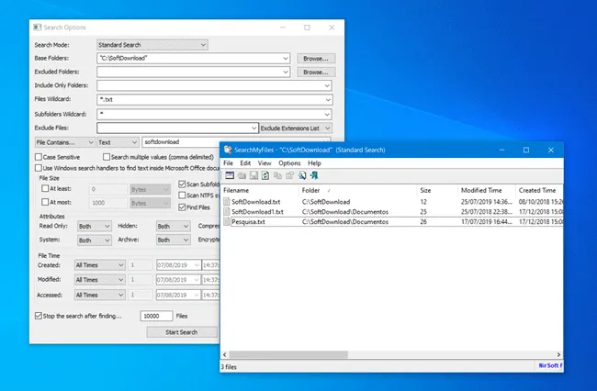Open the File menu

[x=228, y=162]
